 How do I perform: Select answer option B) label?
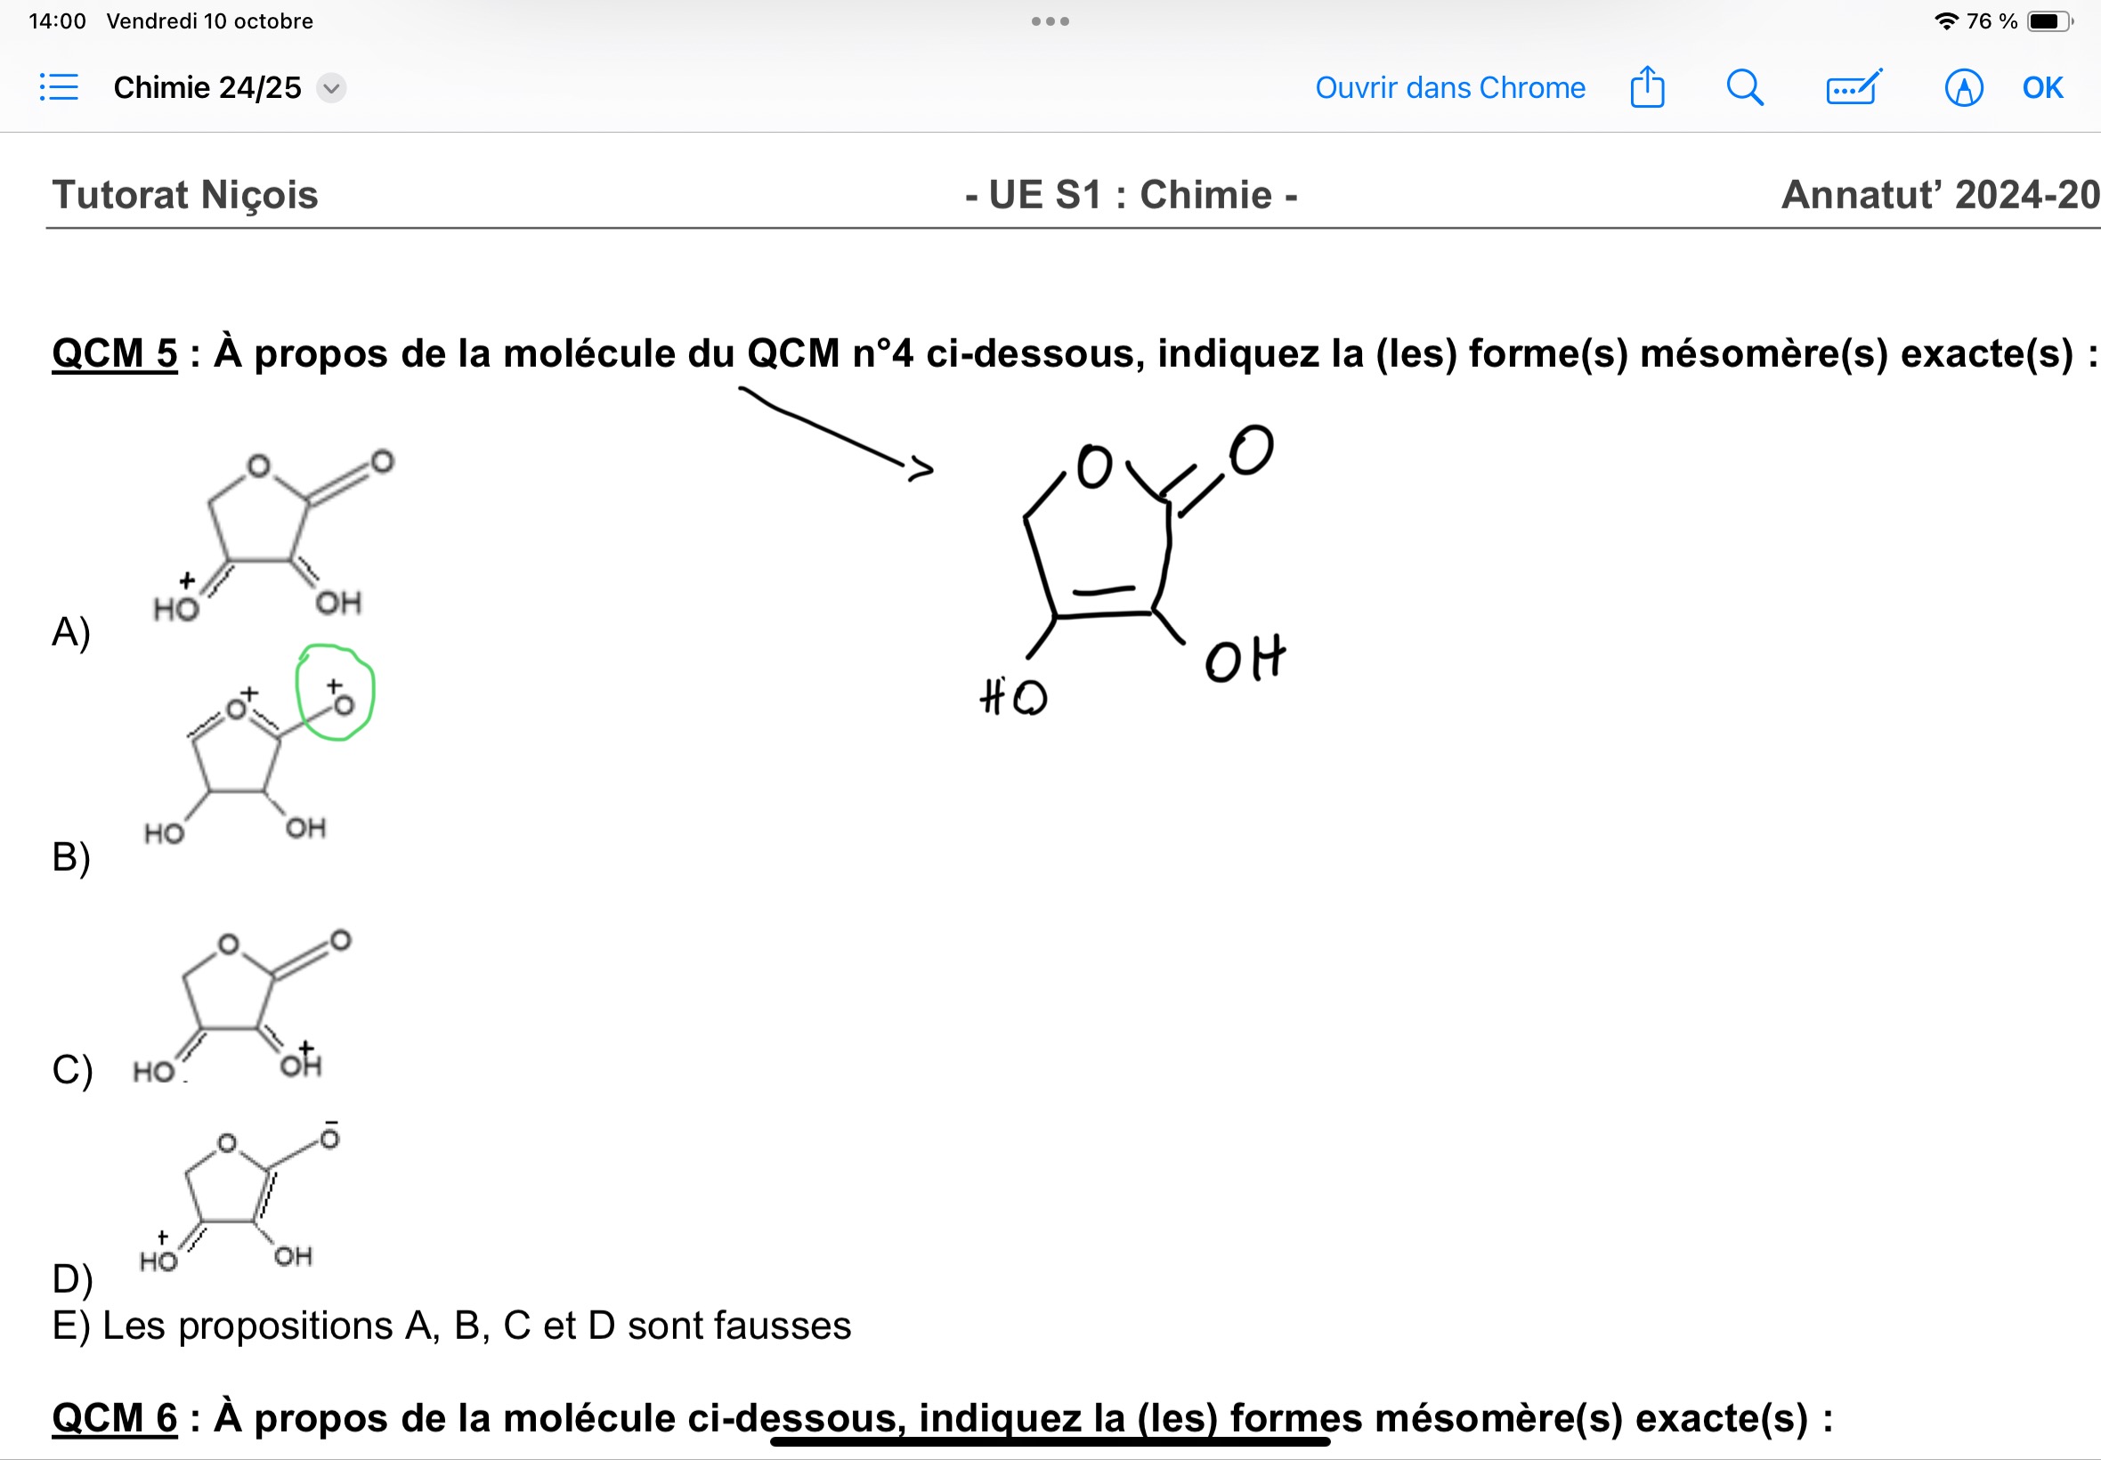[x=70, y=856]
